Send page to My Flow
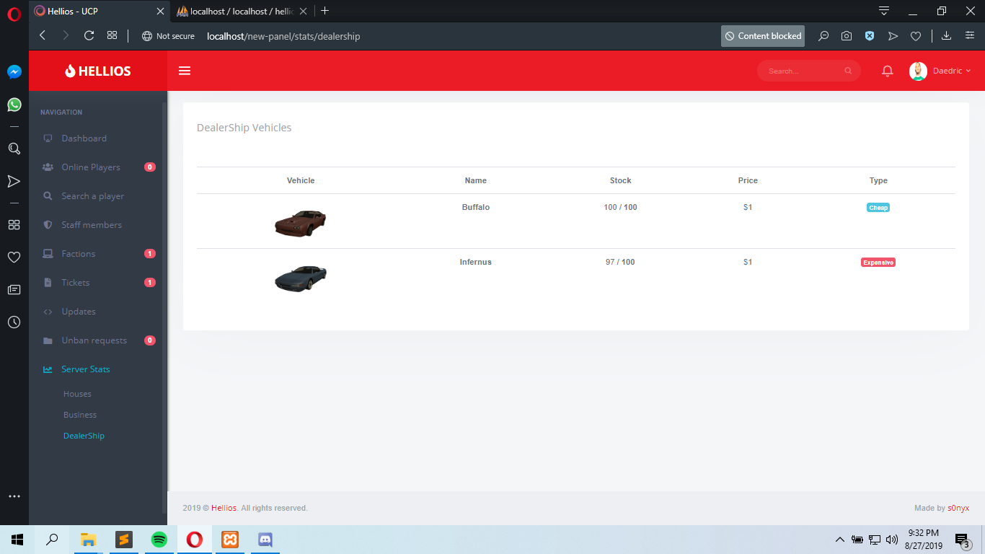The height and width of the screenshot is (554, 985). click(893, 36)
